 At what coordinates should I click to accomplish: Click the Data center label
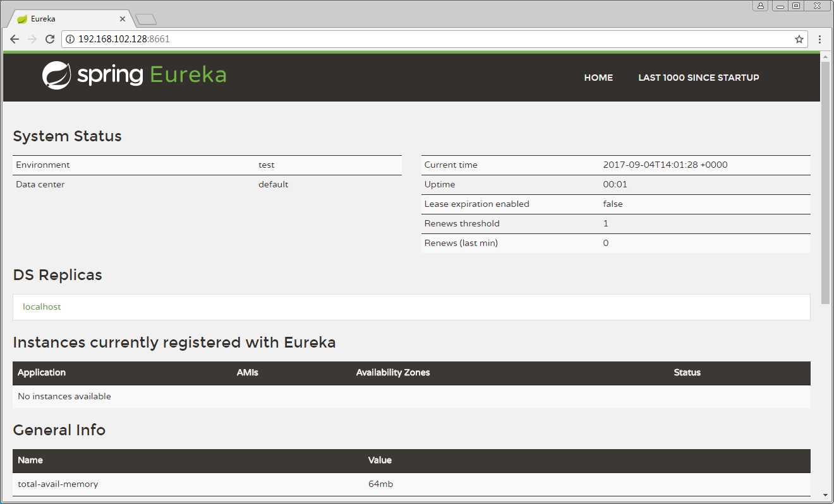click(x=40, y=184)
